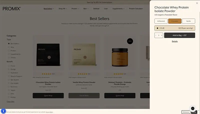Click the Debloat jar product thumbnail
The height and width of the screenshot is (114, 200).
pyautogui.click(x=120, y=57)
